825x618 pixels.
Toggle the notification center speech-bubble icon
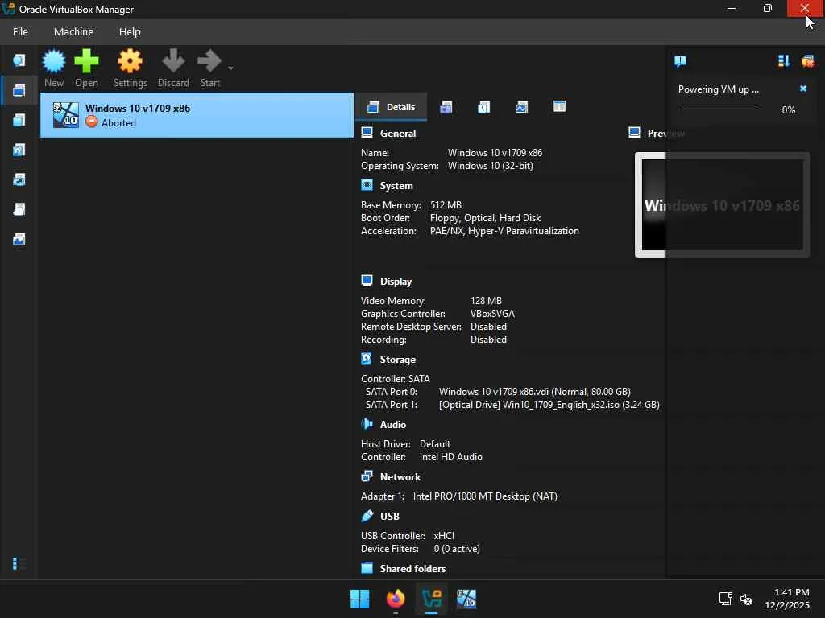tap(680, 61)
